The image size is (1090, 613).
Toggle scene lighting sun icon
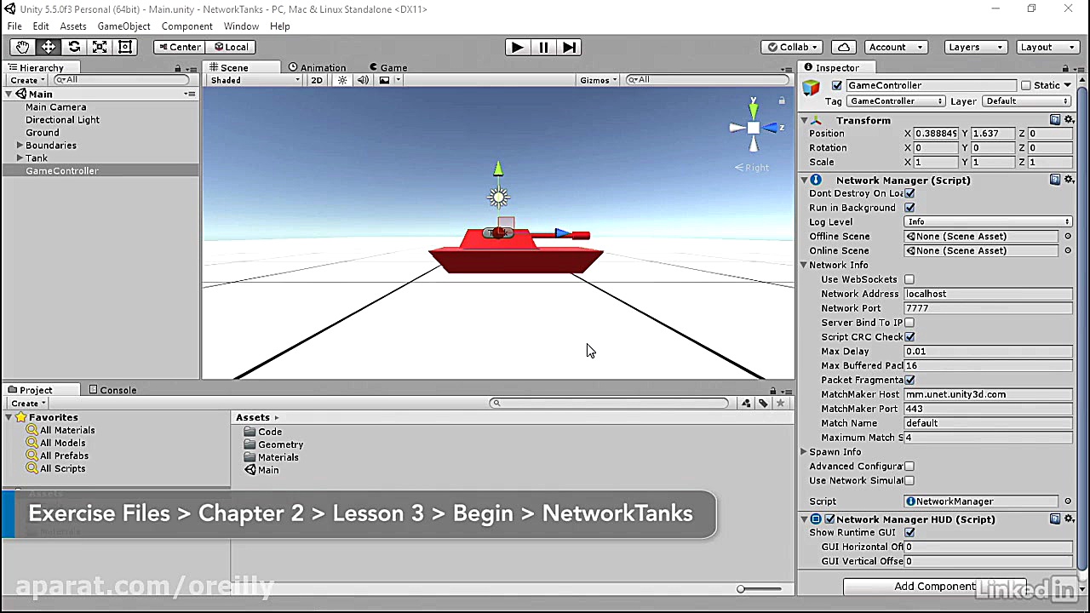[x=342, y=80]
